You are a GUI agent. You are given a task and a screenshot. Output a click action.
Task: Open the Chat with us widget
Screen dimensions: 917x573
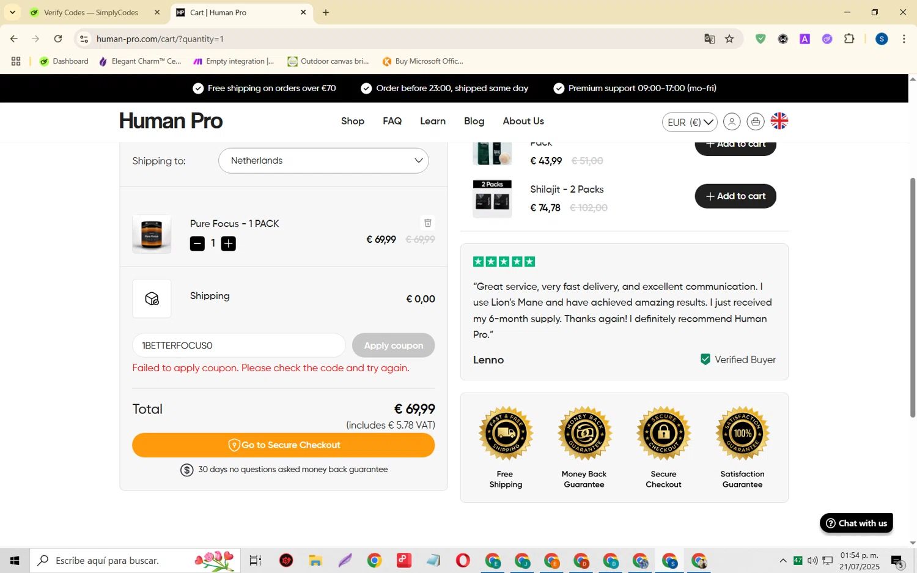coord(856,523)
